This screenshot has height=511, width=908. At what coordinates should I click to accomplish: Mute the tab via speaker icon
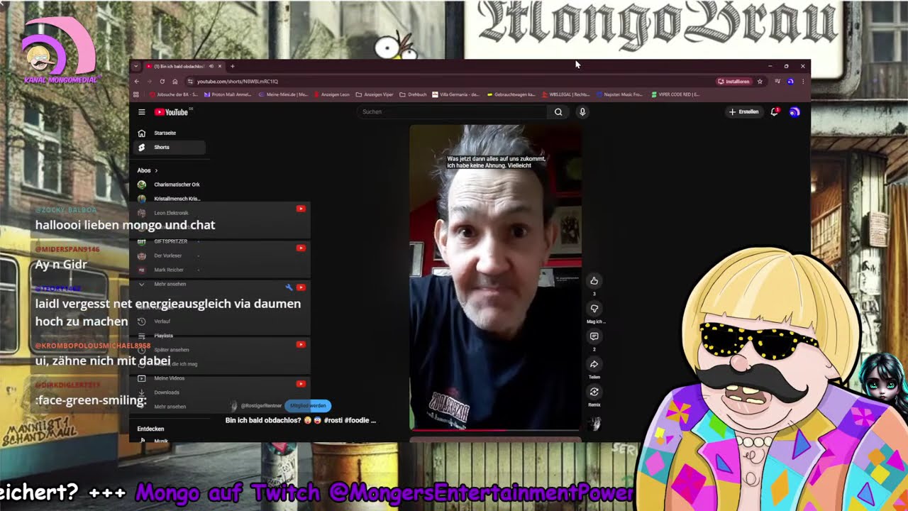211,66
